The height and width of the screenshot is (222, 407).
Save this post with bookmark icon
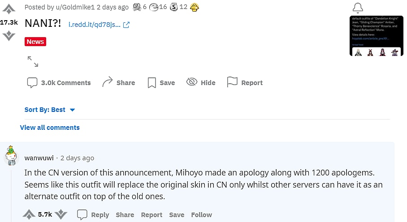[161, 83]
